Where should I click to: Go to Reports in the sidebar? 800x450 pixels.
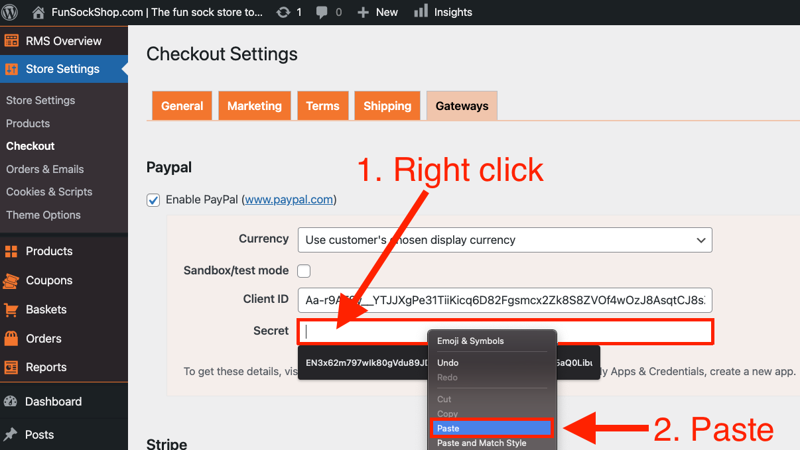tap(46, 367)
